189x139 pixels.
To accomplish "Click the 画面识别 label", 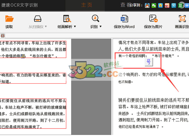I will tap(182, 27).
